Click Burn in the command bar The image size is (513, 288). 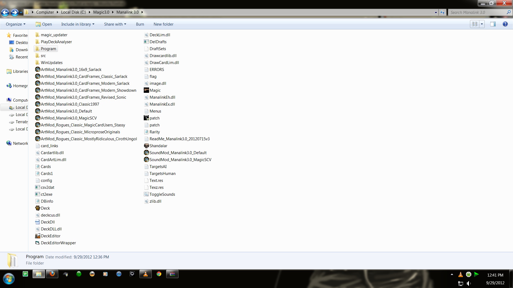point(140,24)
